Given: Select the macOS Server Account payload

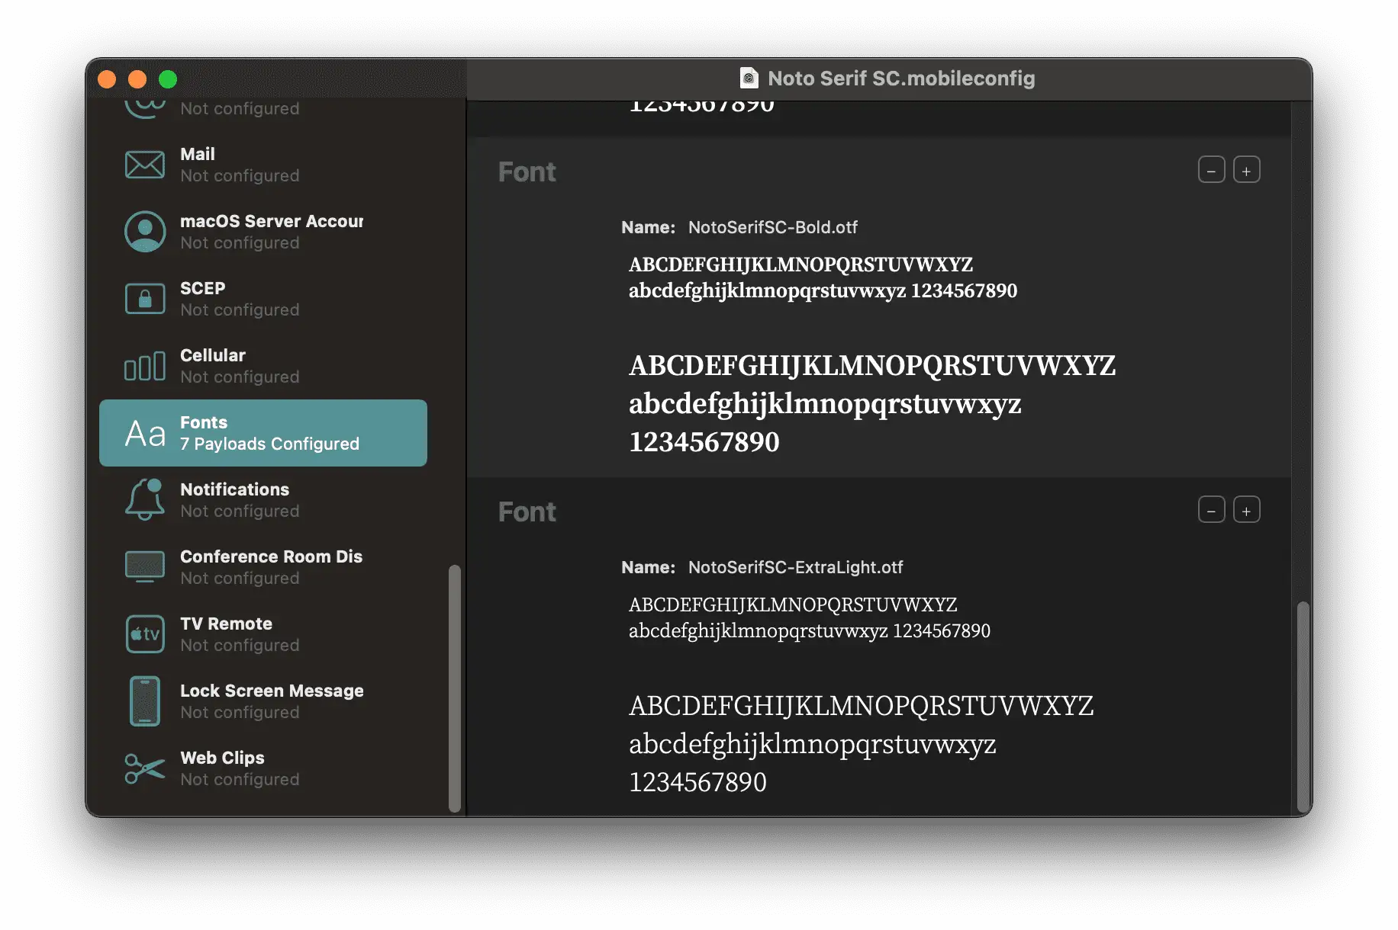Looking at the screenshot, I should point(263,232).
